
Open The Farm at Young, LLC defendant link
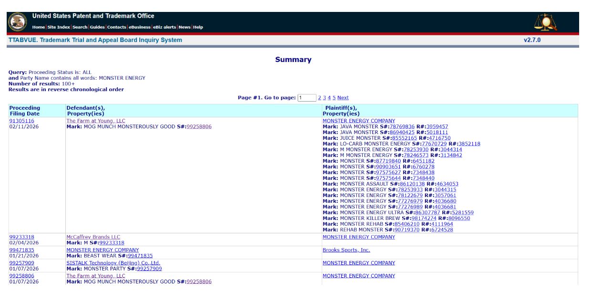95,121
